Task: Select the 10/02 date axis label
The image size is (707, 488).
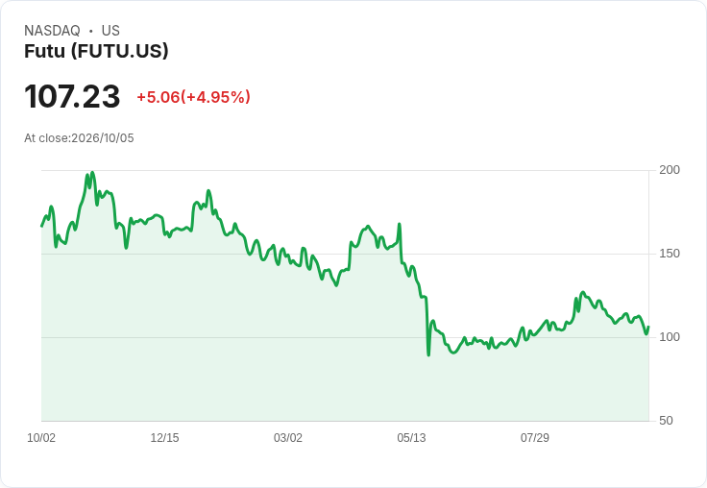Action: [x=41, y=438]
